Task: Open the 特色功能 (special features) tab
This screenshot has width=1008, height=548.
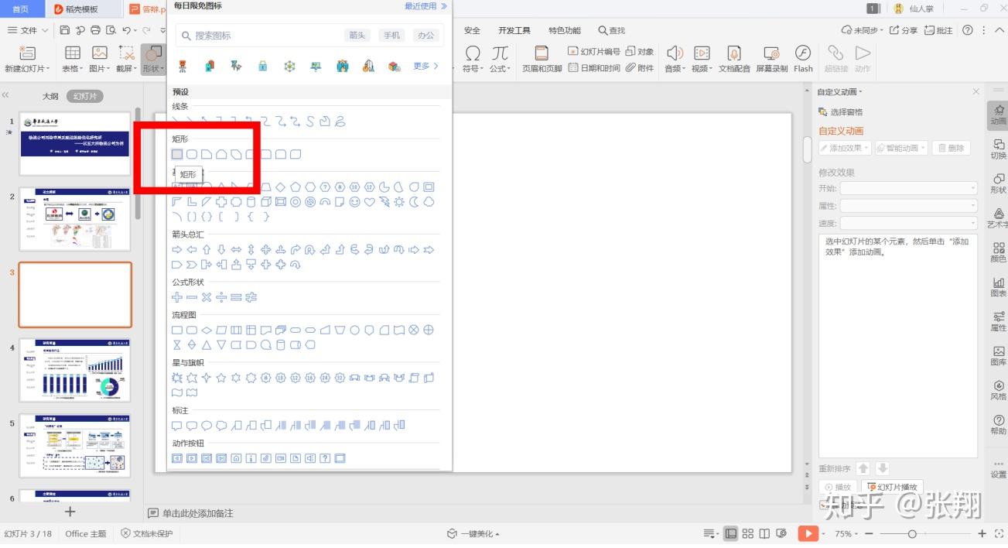Action: [565, 30]
